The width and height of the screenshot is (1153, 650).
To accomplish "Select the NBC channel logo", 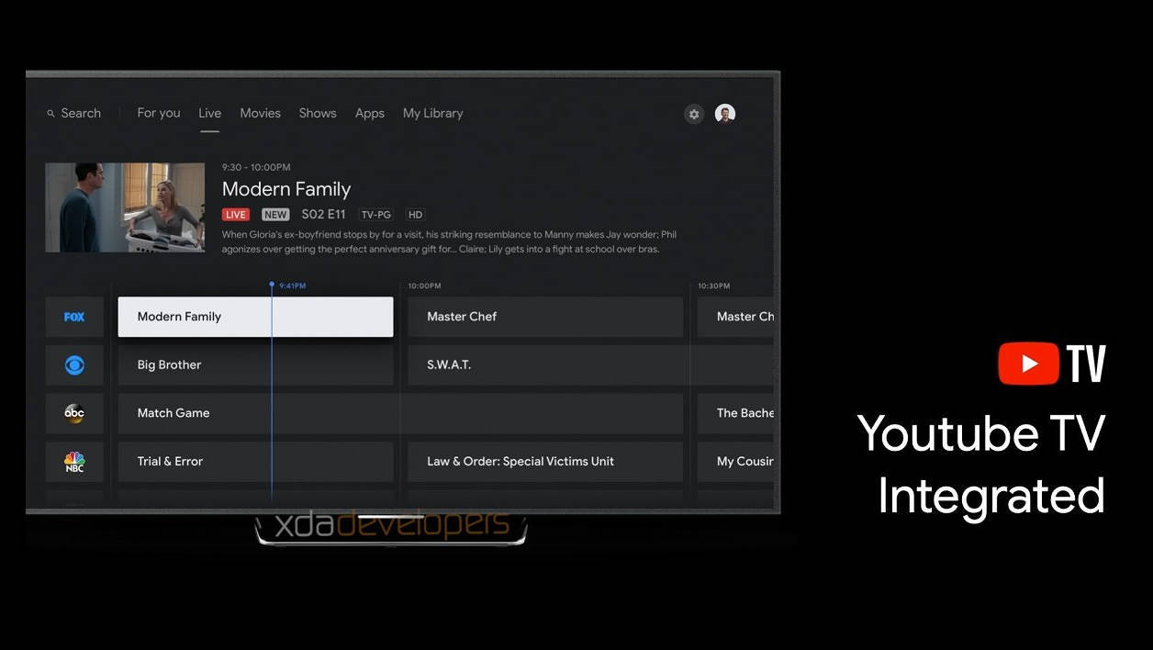I will coord(74,462).
